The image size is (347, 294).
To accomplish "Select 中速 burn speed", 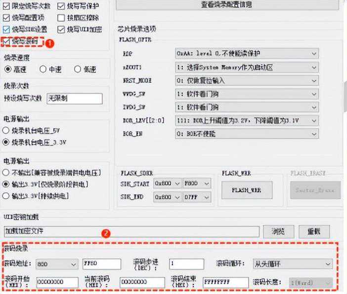I will tap(43, 69).
